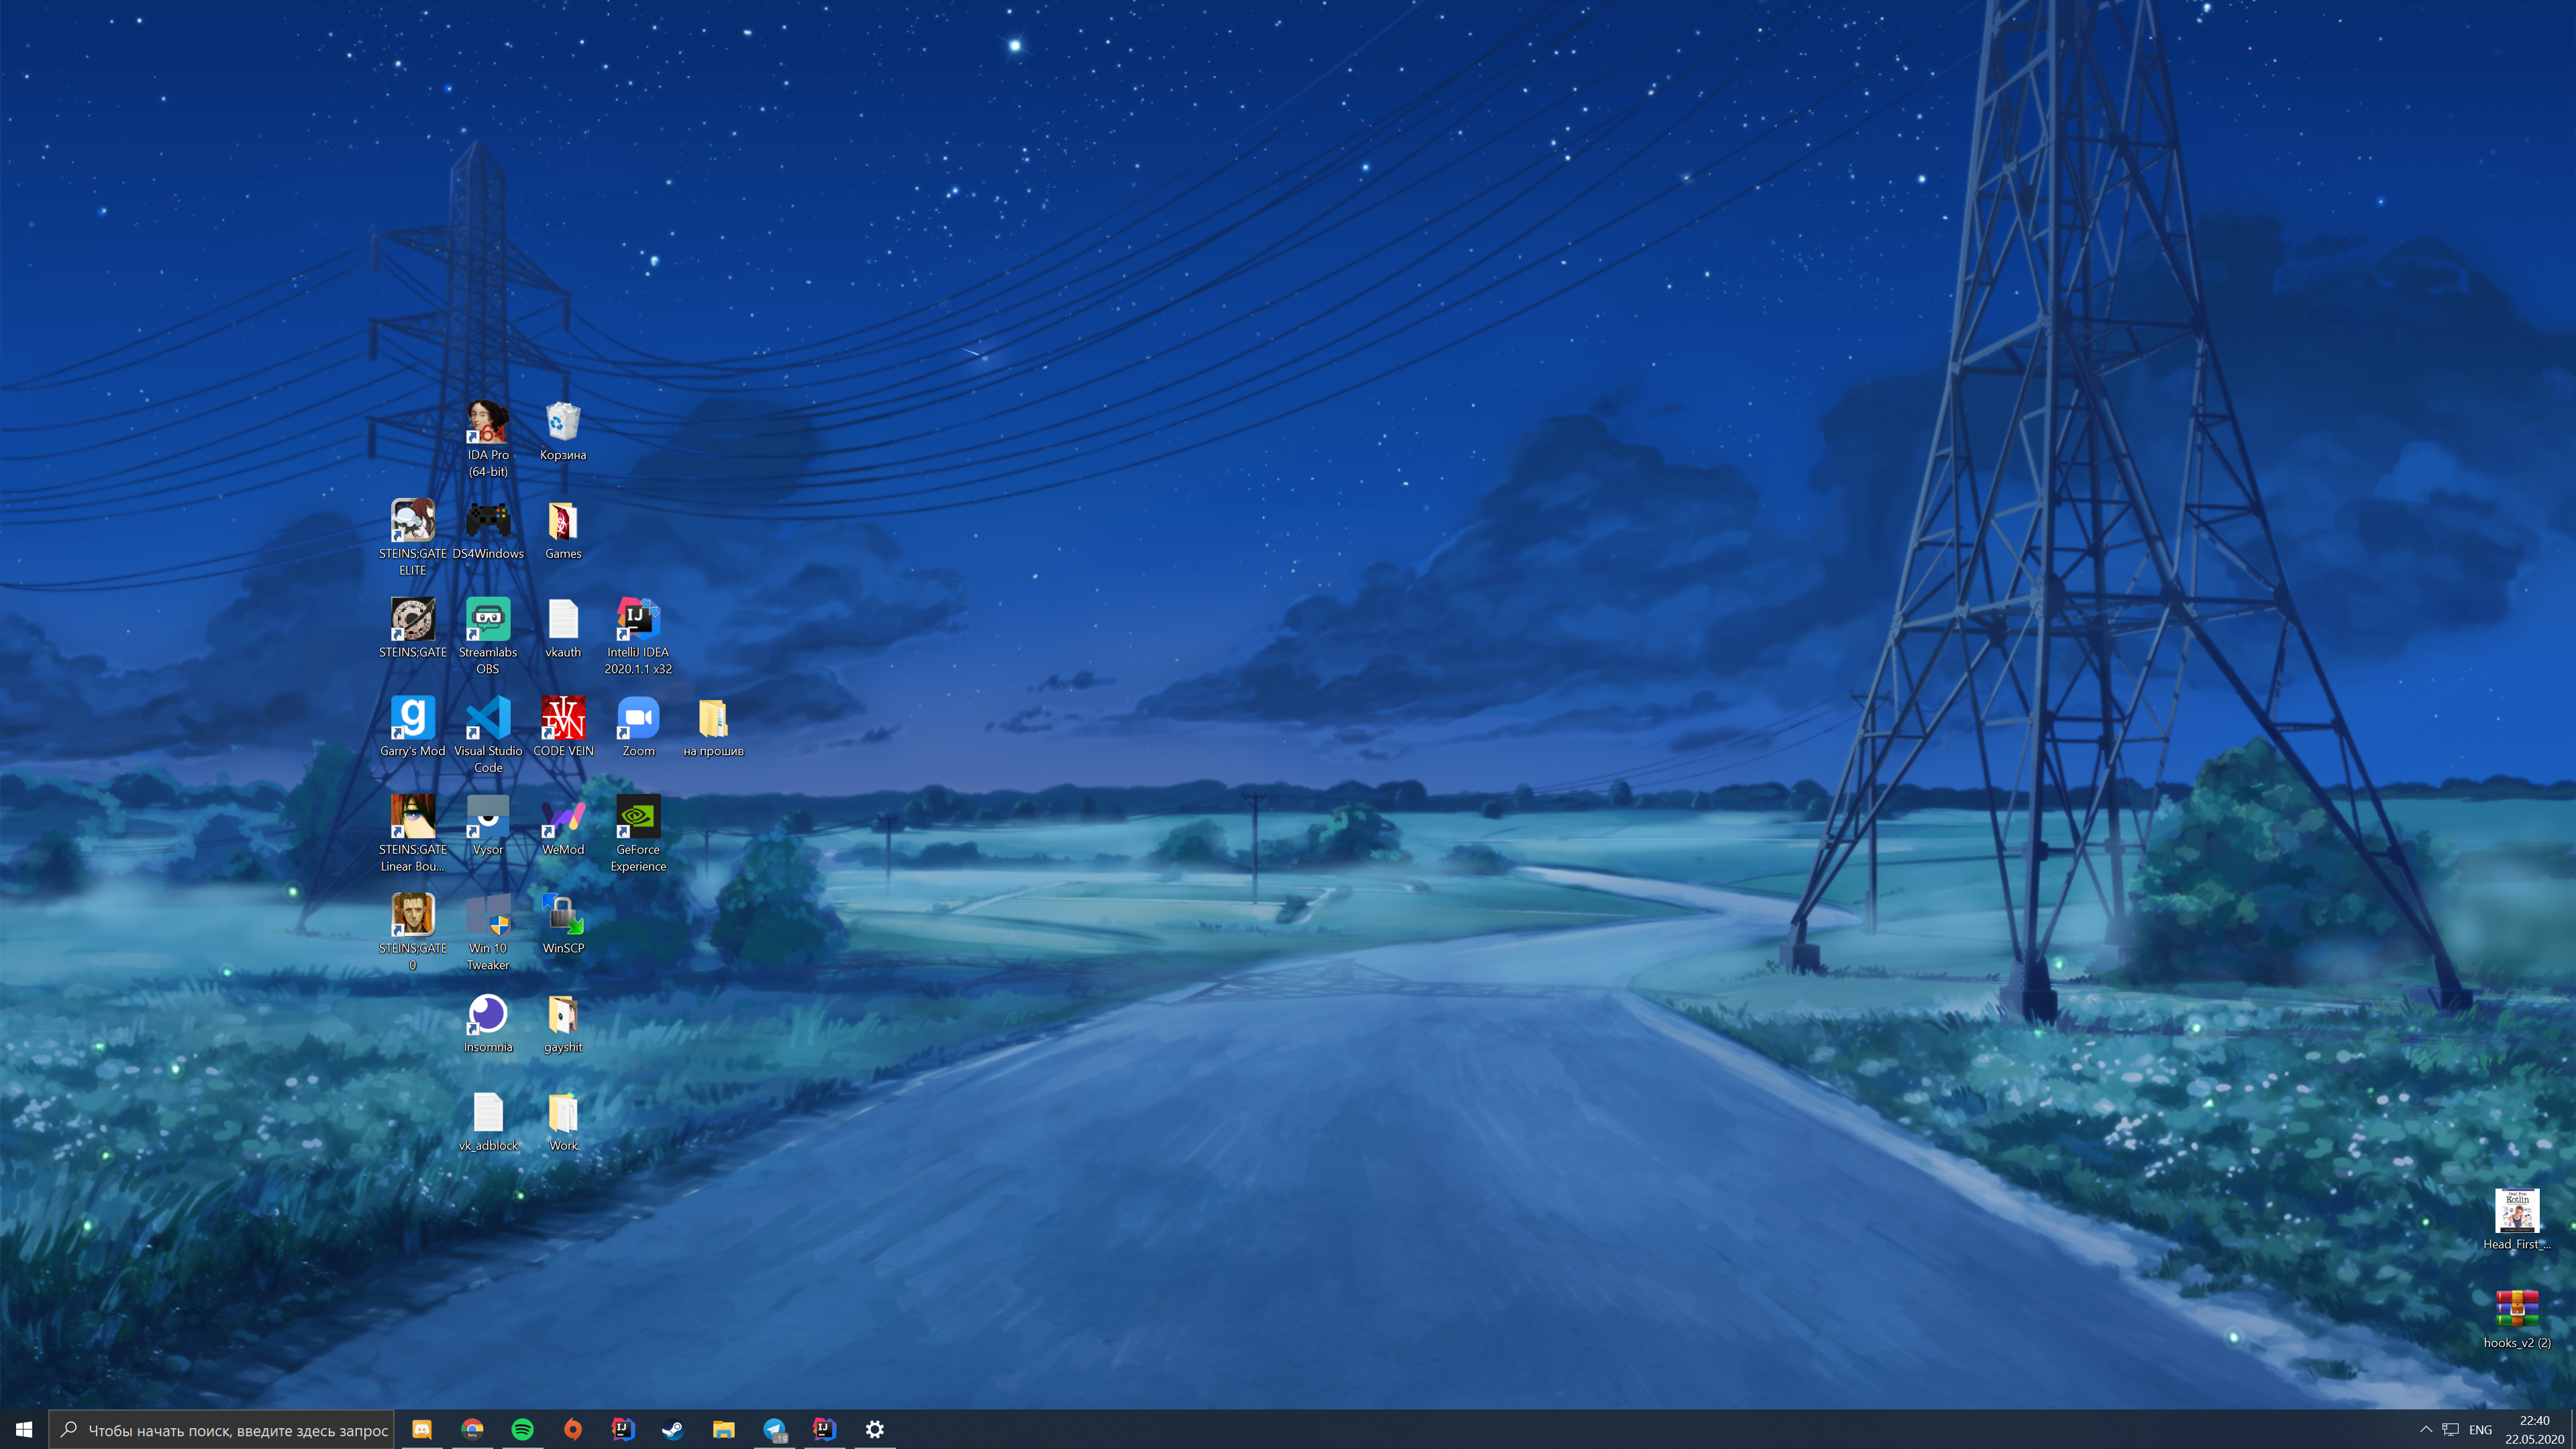Launch Streamlabs OBS from the desktop
2576x1449 pixels.
488,636
